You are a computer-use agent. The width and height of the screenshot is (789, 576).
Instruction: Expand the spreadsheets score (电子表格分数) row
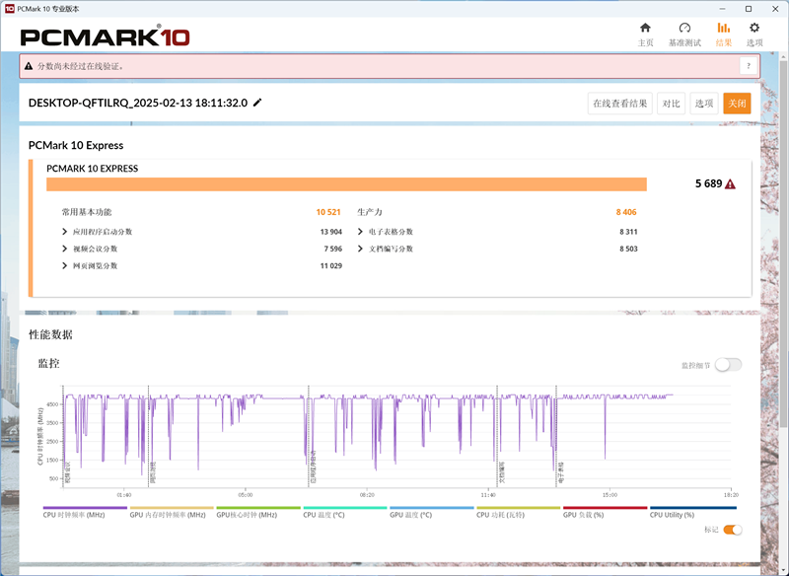tap(361, 232)
